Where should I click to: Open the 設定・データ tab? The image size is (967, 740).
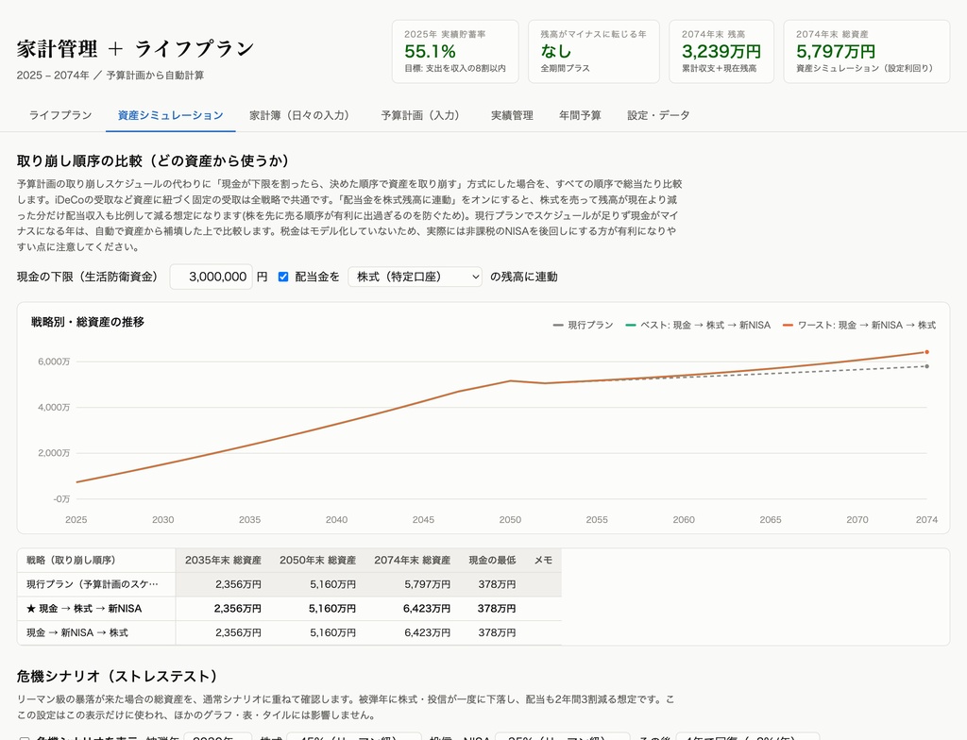[658, 115]
